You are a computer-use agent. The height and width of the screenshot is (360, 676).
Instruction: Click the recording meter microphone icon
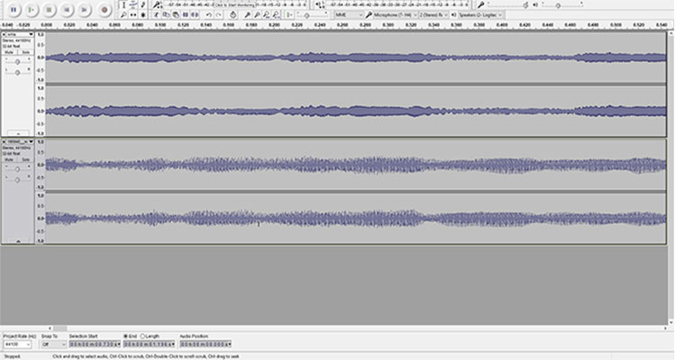tap(157, 4)
